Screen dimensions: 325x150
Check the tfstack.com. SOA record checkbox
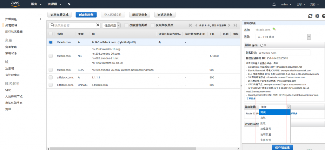50,70
